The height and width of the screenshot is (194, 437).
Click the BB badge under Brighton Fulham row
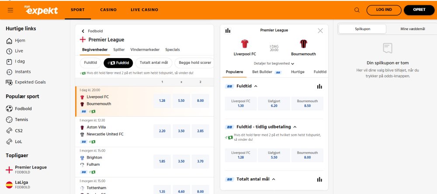[83, 172]
